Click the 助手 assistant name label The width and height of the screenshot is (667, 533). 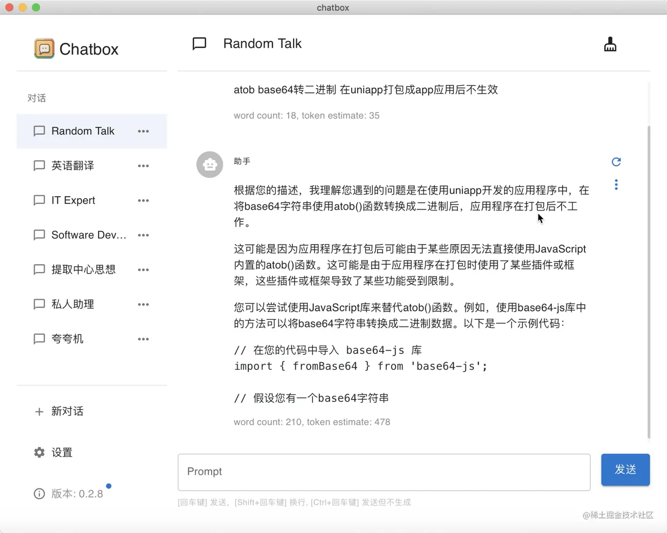point(242,161)
